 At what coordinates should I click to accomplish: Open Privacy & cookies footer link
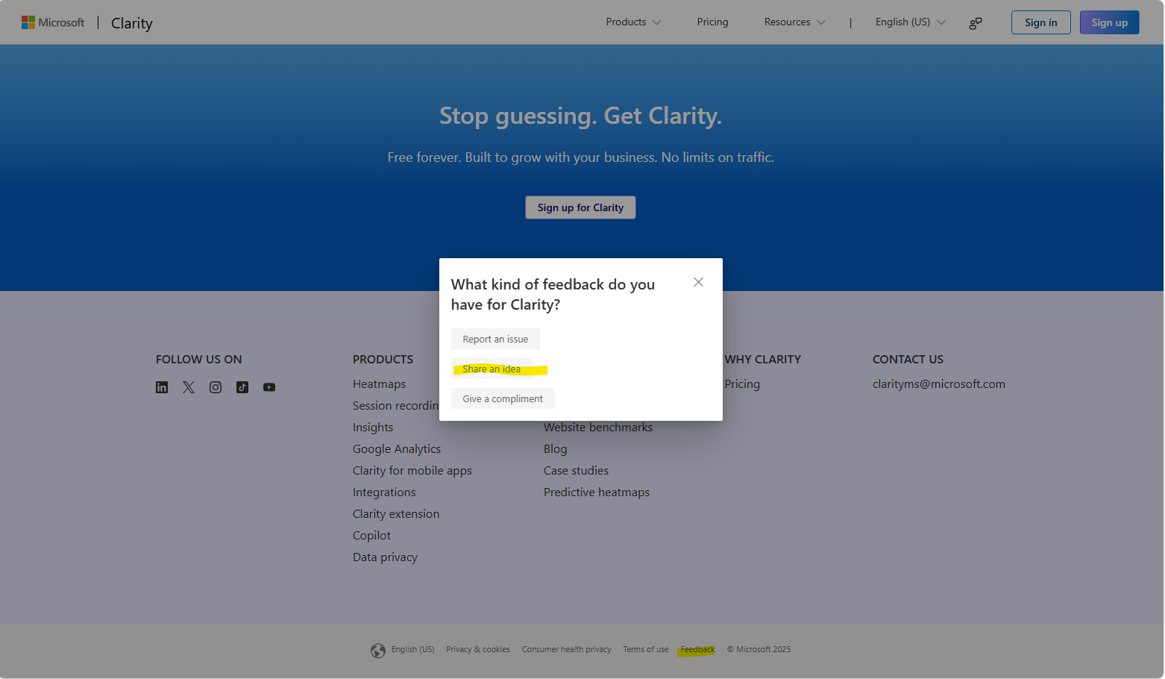pos(478,650)
